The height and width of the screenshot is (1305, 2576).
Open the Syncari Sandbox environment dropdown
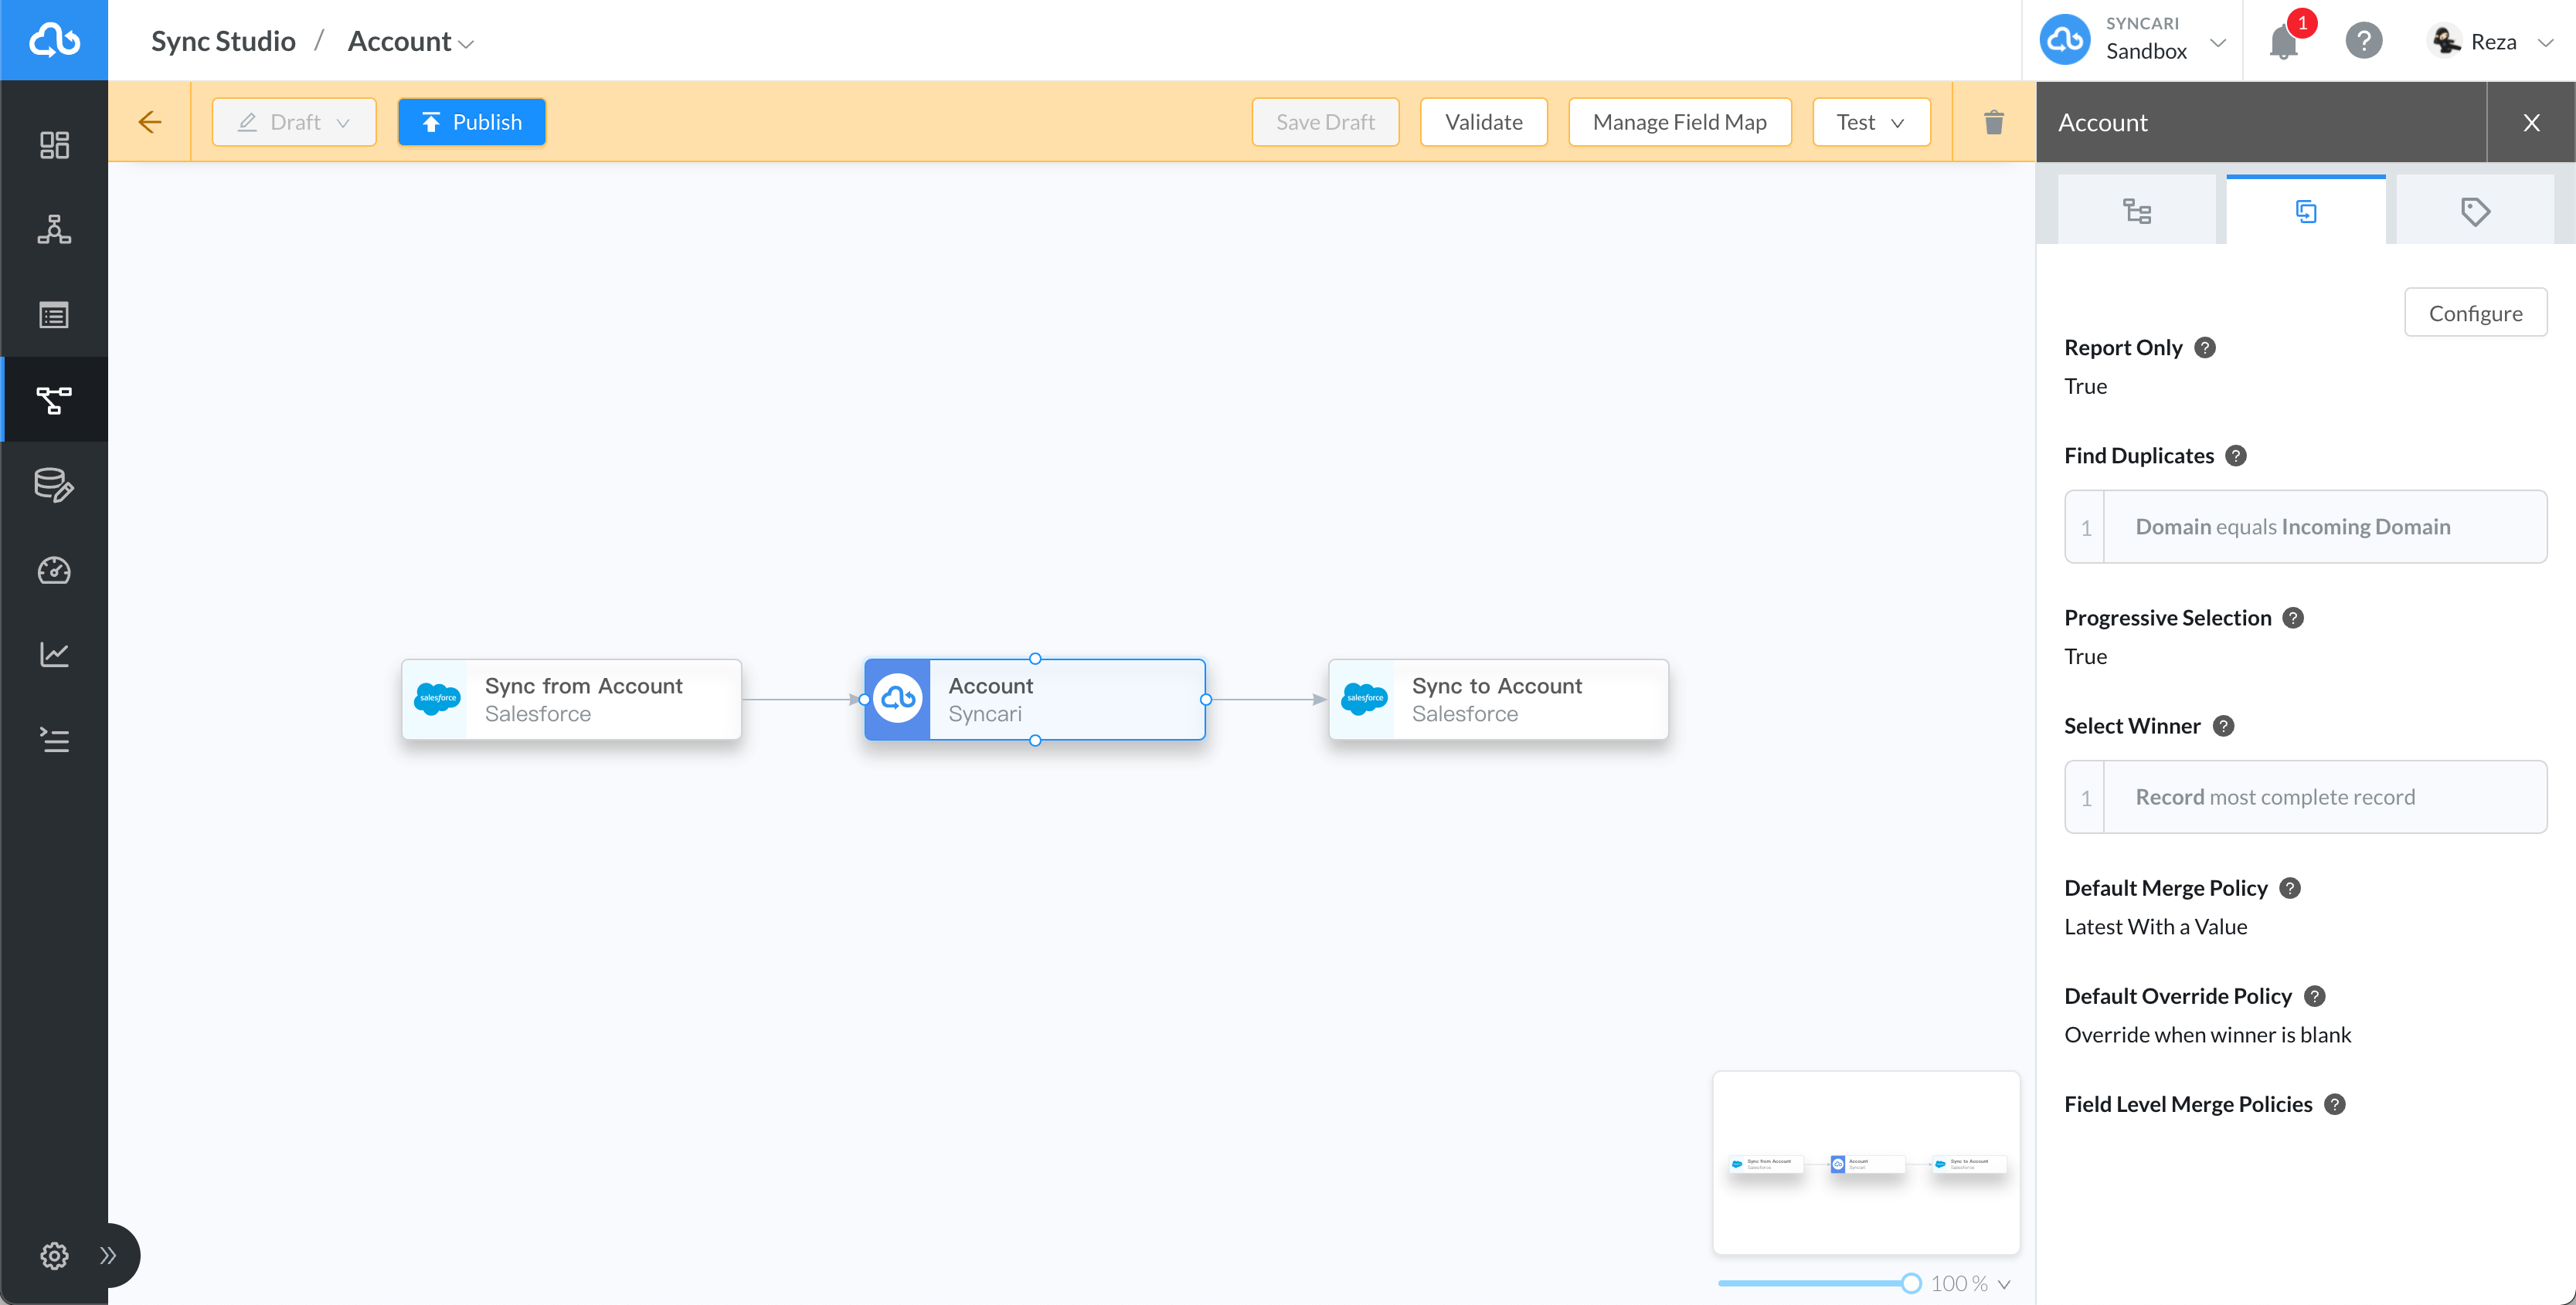pyautogui.click(x=2217, y=42)
